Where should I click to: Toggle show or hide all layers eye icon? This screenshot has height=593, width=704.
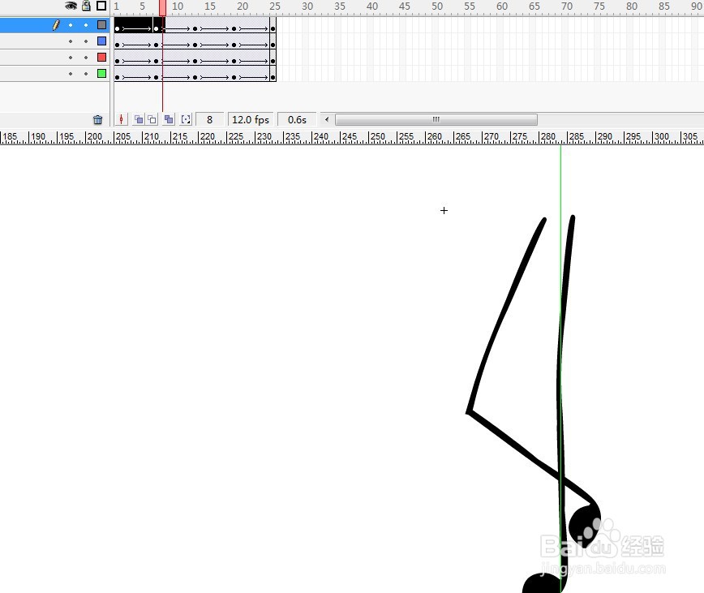pyautogui.click(x=71, y=6)
